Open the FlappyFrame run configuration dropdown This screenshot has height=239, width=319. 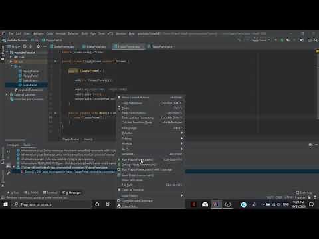258,40
